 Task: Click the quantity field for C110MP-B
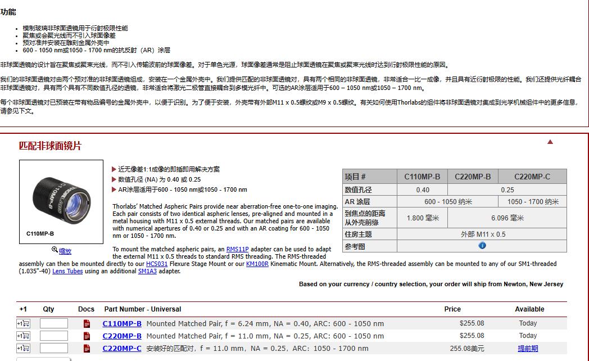pos(54,323)
